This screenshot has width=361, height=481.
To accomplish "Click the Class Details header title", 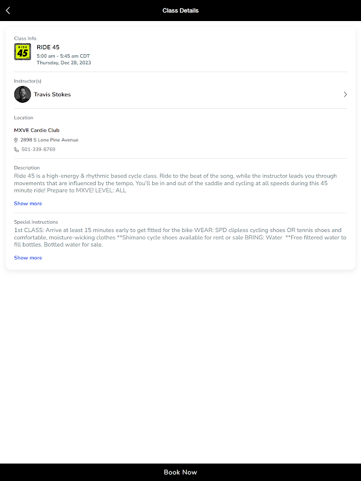I will [x=180, y=10].
